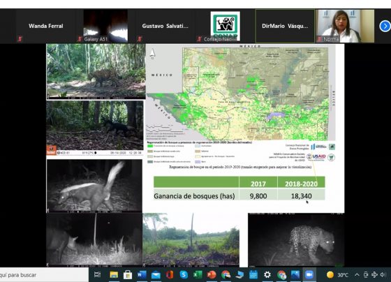Open the Photos app on the taskbar
The height and width of the screenshot is (282, 391).
[295, 275]
